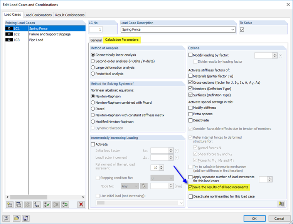Image resolution: width=293 pixels, height=224 pixels.
Task: Toggle Materials partial factor checkbox
Action: (x=190, y=76)
